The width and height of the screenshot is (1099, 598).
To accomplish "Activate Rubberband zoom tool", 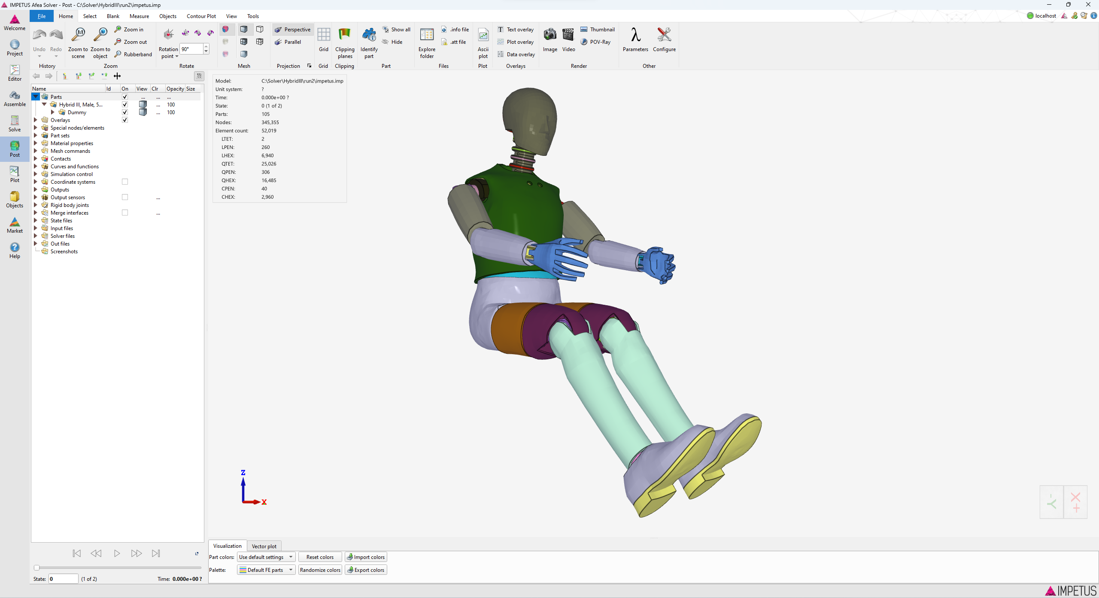I will tap(133, 54).
